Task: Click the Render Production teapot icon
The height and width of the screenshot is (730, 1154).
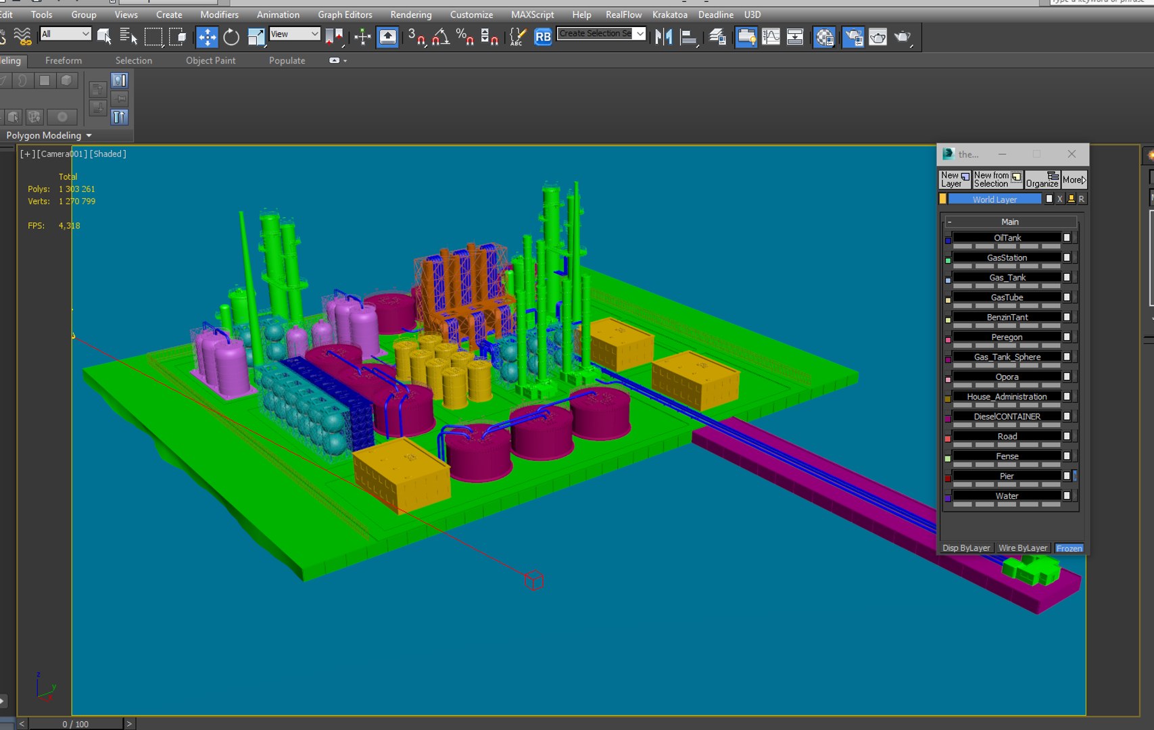Action: pos(903,36)
